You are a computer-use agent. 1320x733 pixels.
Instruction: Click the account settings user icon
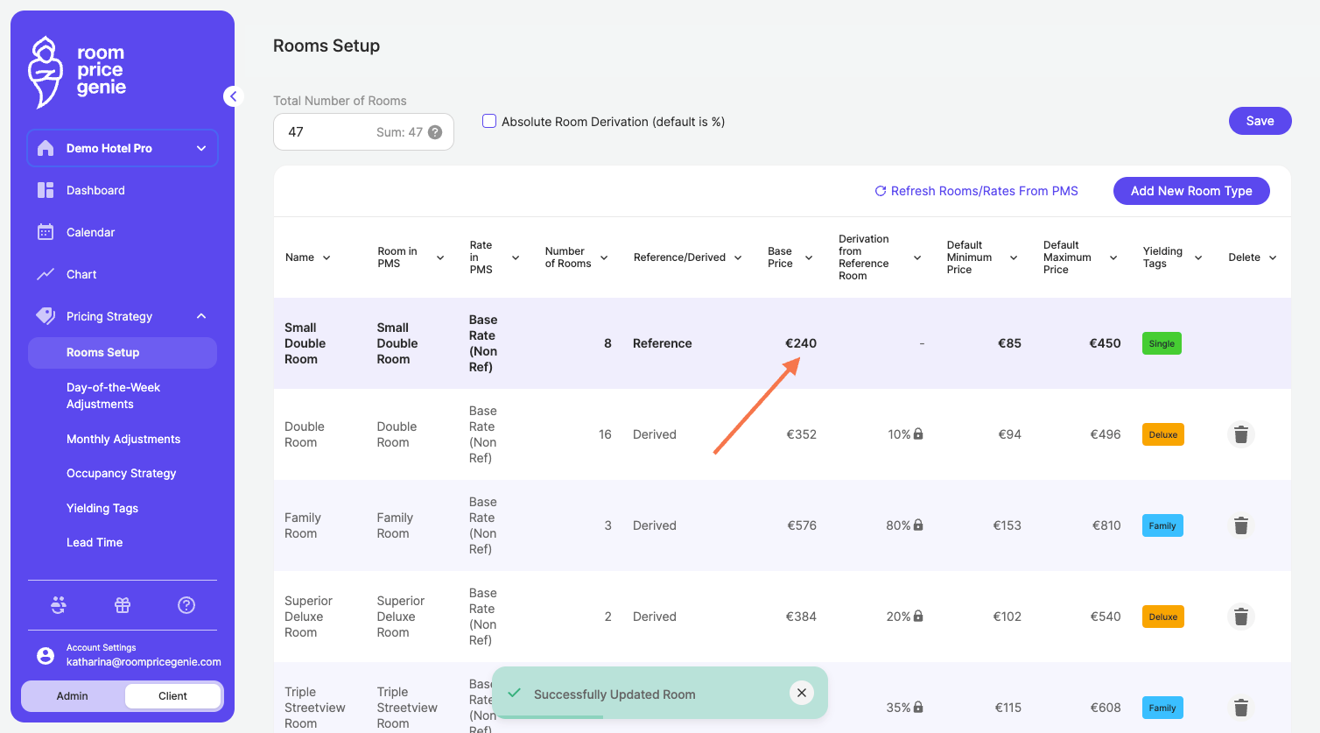[x=46, y=655]
